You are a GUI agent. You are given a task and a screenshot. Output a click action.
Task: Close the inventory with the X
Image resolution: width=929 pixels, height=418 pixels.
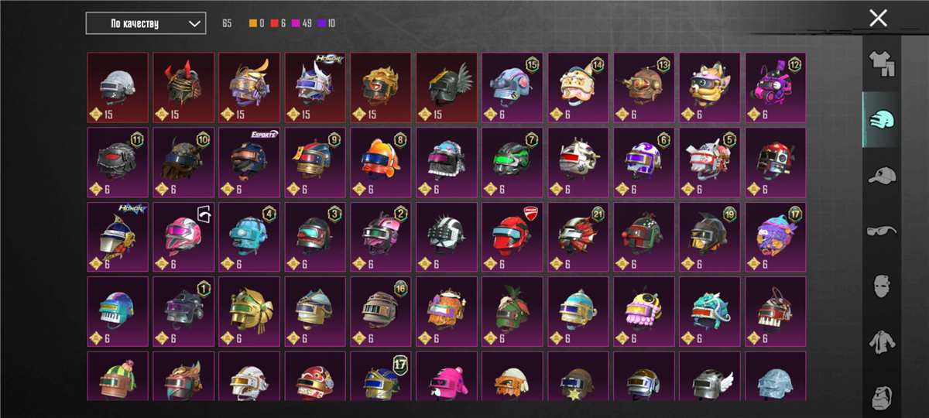(x=878, y=19)
